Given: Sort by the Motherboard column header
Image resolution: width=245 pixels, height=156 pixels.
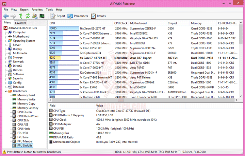Looking at the screenshot, I should (x=147, y=23).
